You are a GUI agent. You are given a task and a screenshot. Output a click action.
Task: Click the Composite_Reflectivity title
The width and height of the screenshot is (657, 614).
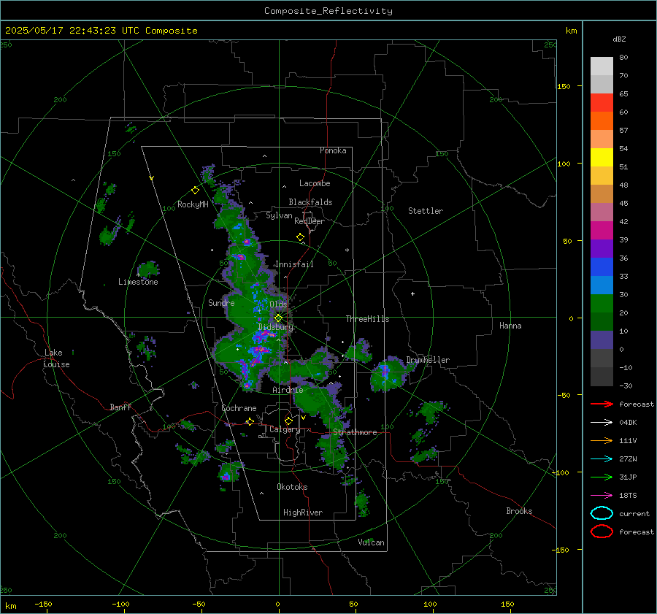328,11
